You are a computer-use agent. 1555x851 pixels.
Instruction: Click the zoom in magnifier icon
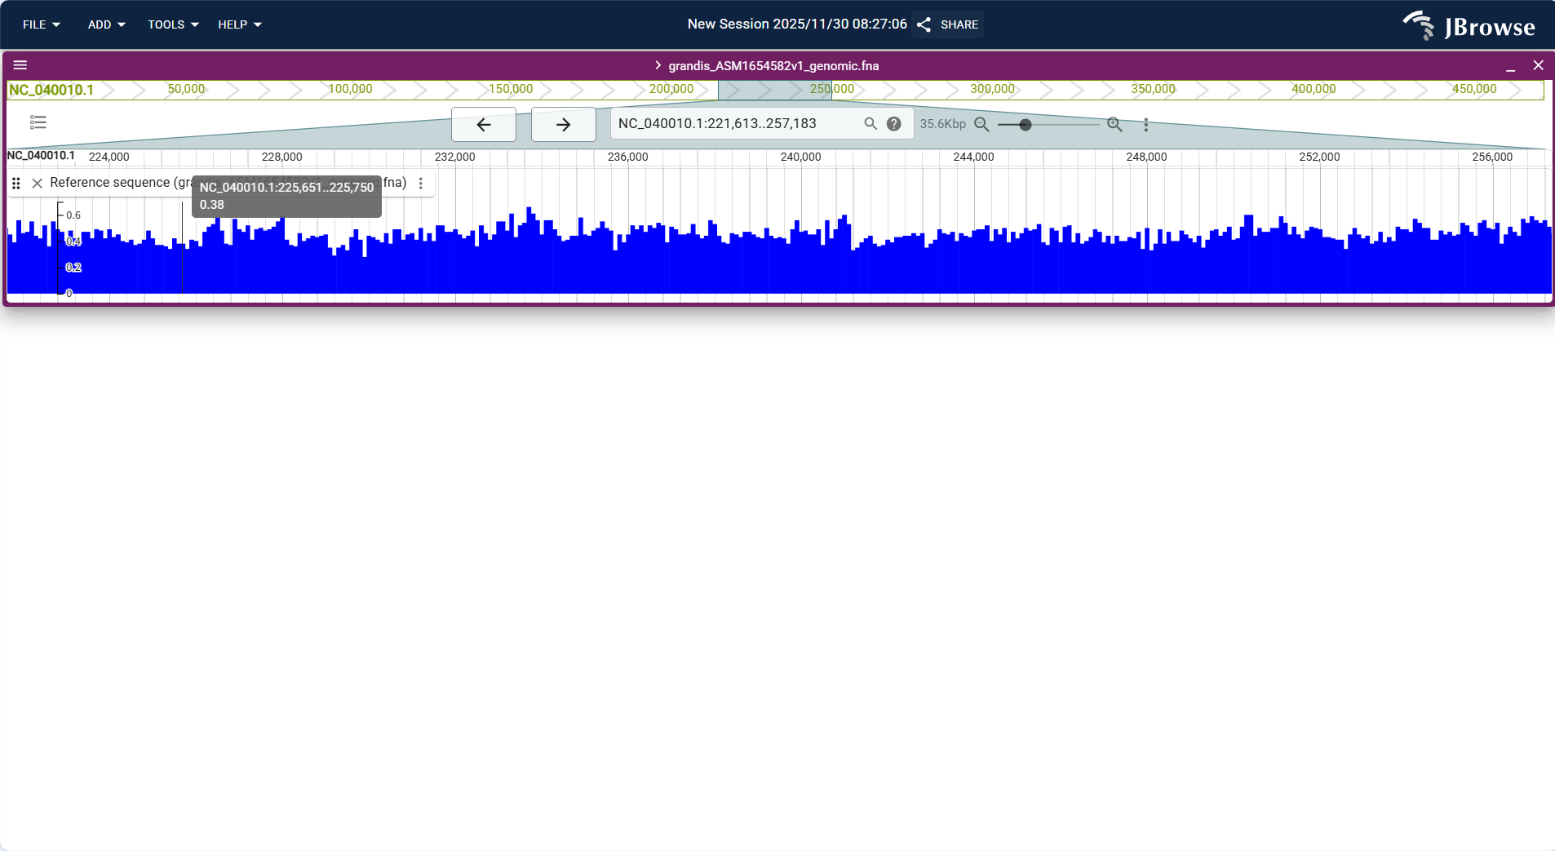click(x=1114, y=124)
